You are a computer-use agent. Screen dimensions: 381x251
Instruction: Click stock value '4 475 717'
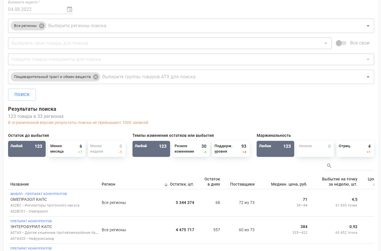click(185, 230)
